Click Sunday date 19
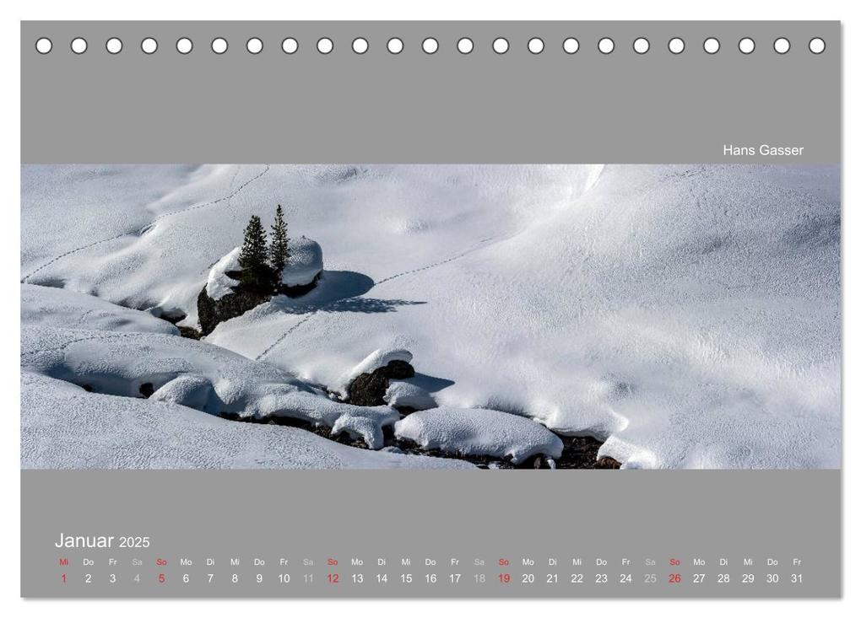The width and height of the screenshot is (861, 618). (504, 578)
